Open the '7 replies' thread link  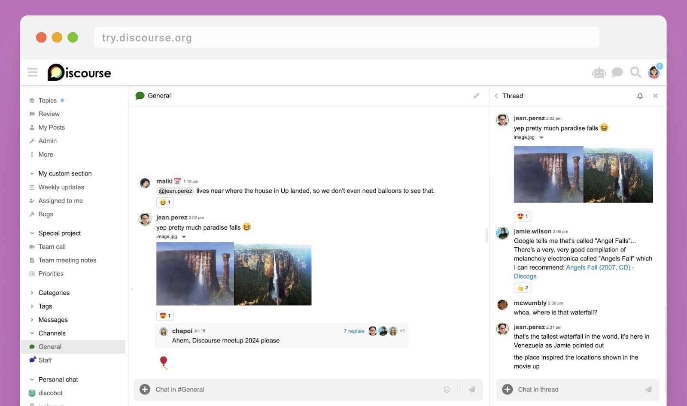point(353,331)
